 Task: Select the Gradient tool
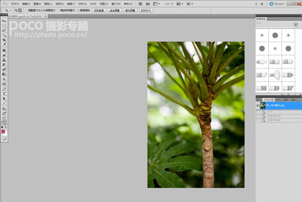click(4, 74)
